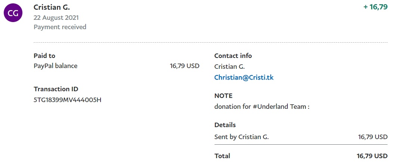Click the NOTE heading
Viewport: 398px width, 166px height.
coord(223,96)
